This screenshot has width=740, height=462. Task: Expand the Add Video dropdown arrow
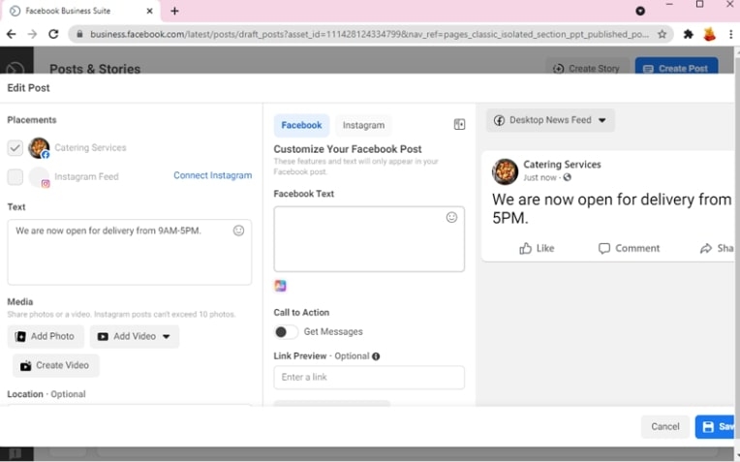[x=167, y=336]
